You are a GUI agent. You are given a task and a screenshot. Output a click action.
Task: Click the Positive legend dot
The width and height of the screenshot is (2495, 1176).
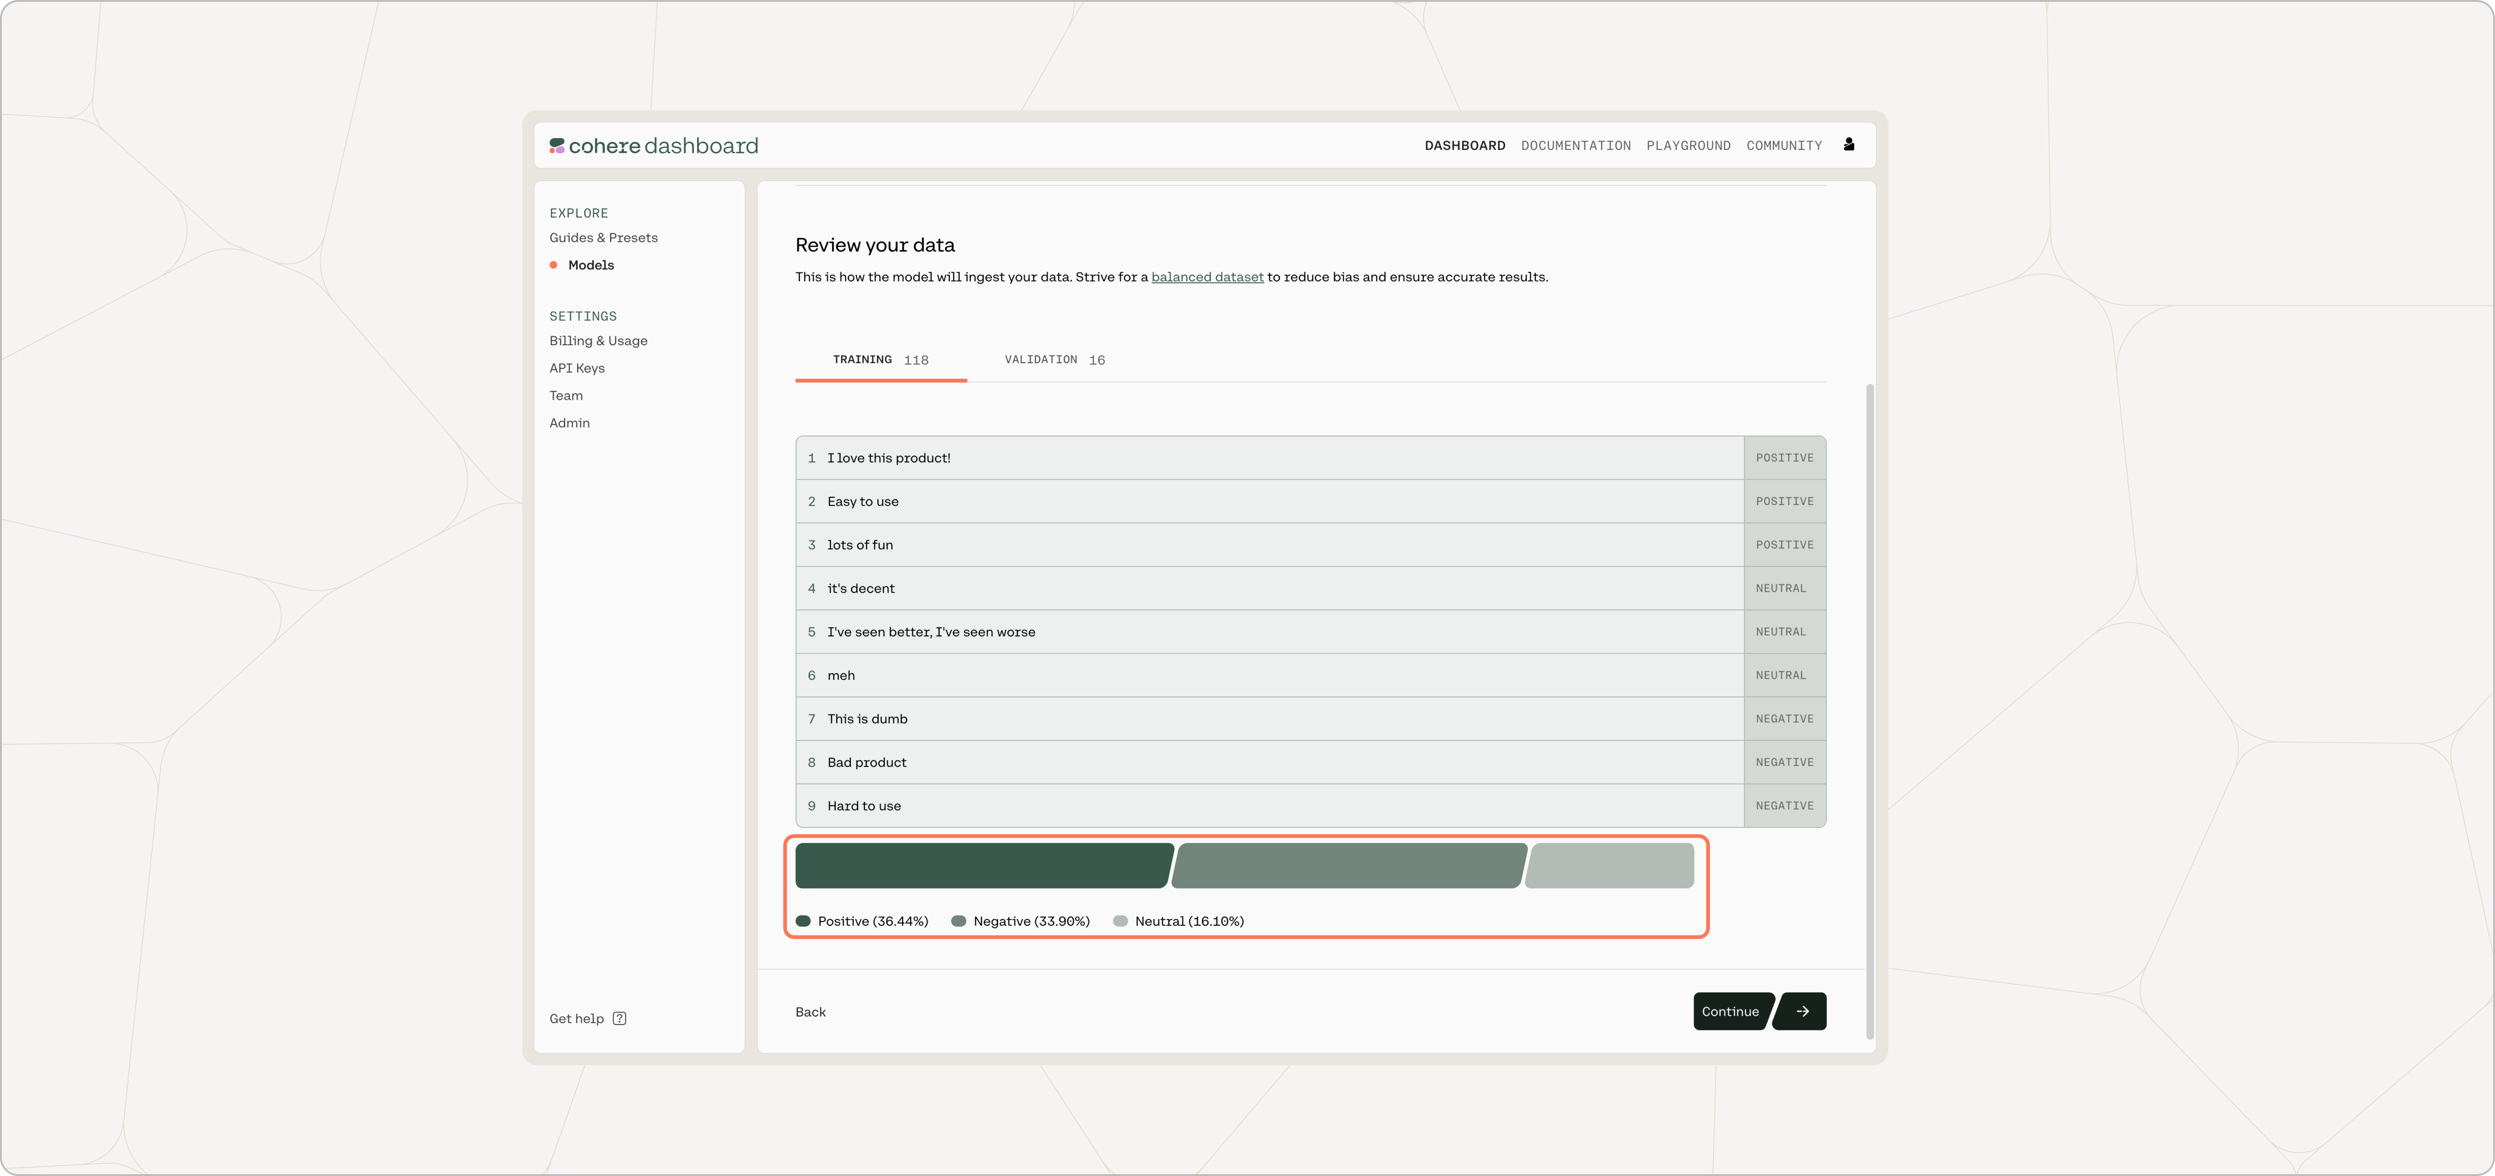[x=803, y=921]
